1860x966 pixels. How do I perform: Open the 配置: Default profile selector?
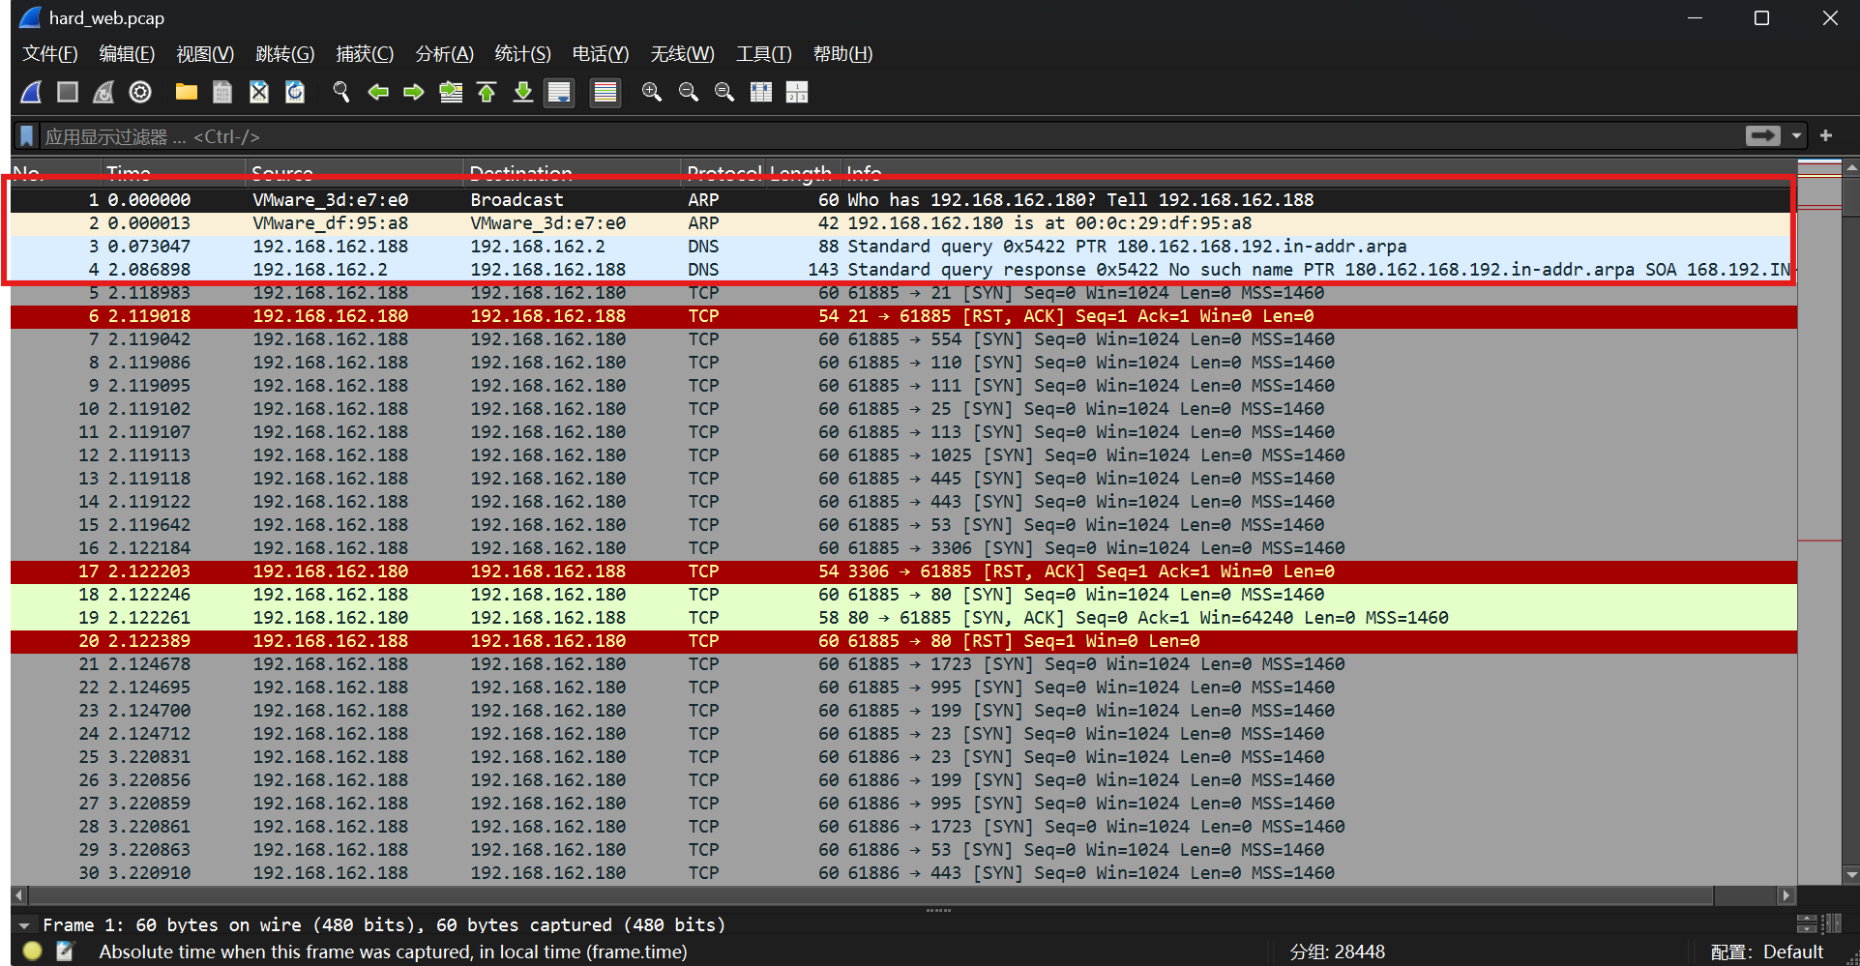tap(1766, 952)
